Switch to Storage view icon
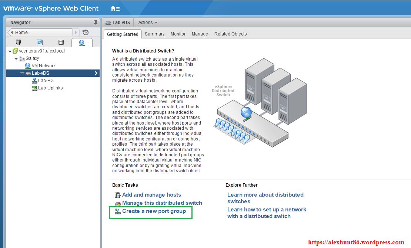This screenshot has width=411, height=248. pos(61,43)
